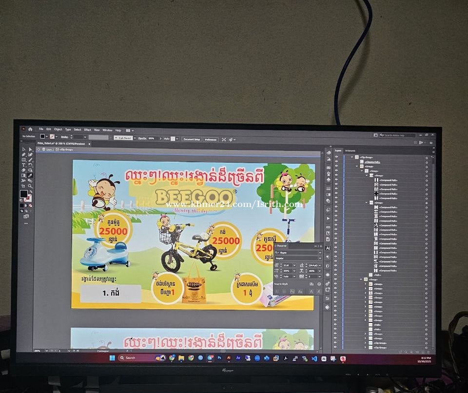Click the Preferences button
468x393 pixels.
210,139
